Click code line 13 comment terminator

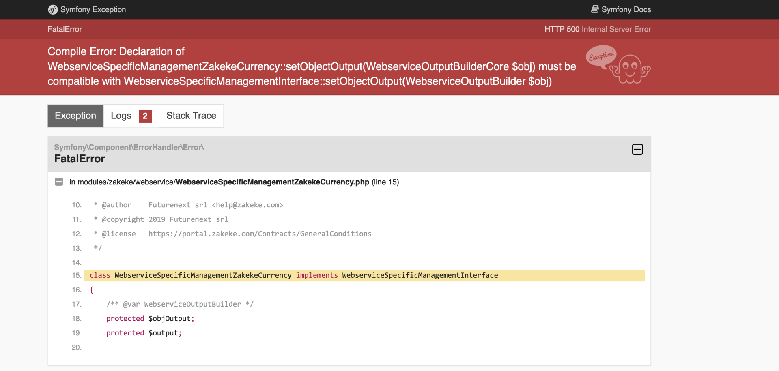tap(98, 248)
